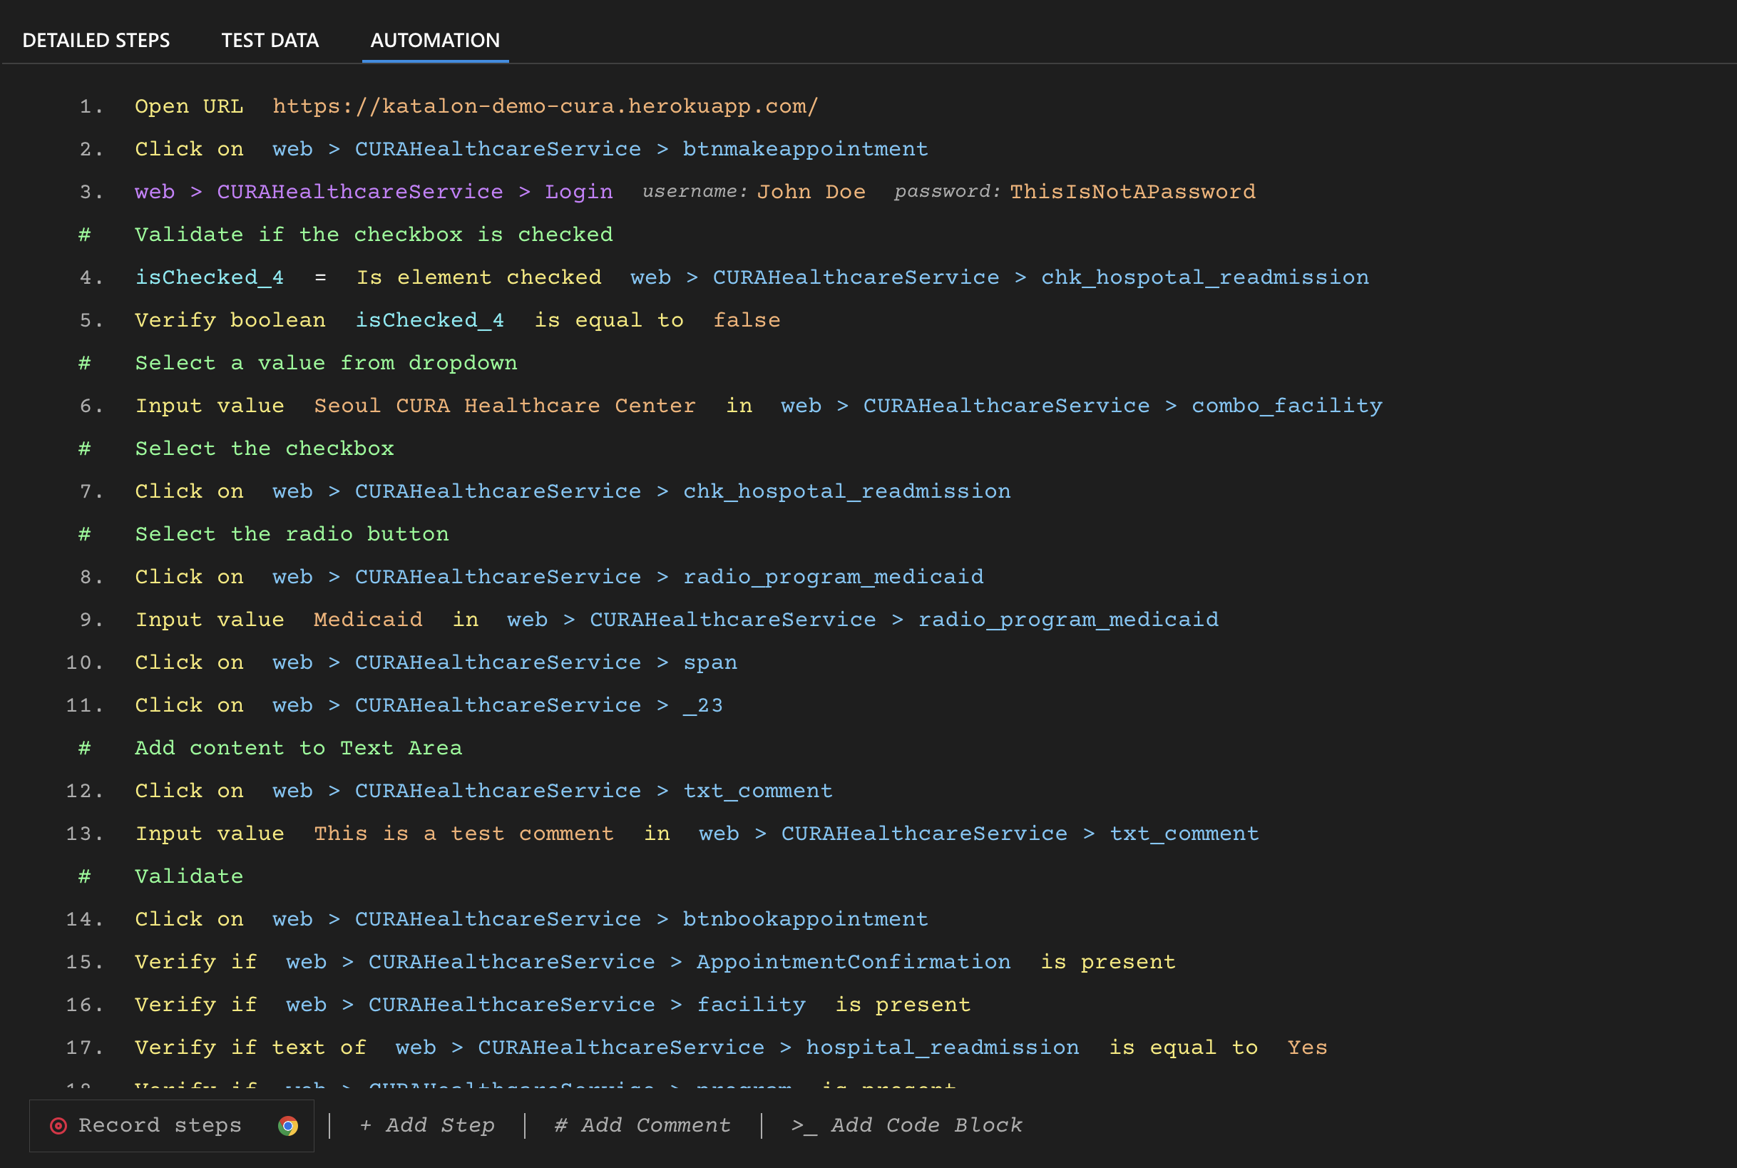Click combo_facility object in step 6
This screenshot has height=1168, width=1737.
tap(1286, 406)
